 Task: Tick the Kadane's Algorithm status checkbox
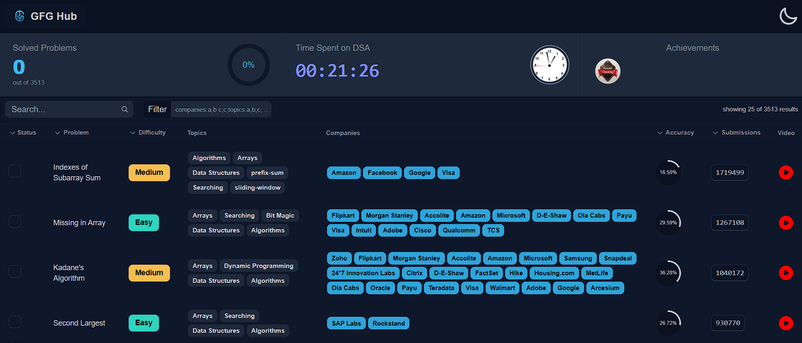pos(15,271)
